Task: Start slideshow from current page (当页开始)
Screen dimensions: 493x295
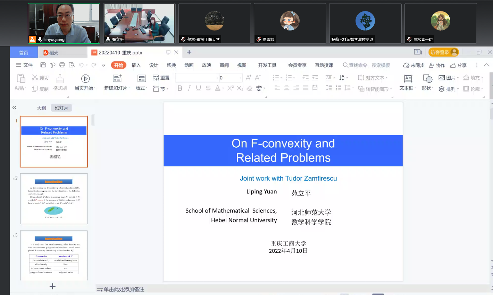Action: point(85,83)
